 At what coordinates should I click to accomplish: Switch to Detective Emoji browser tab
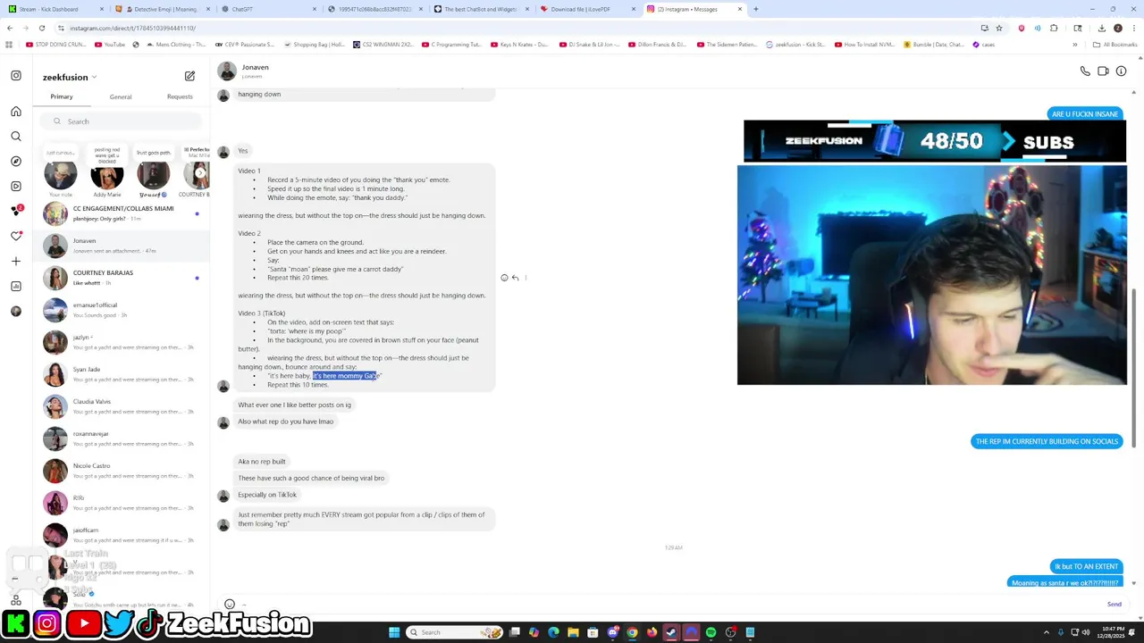[161, 9]
